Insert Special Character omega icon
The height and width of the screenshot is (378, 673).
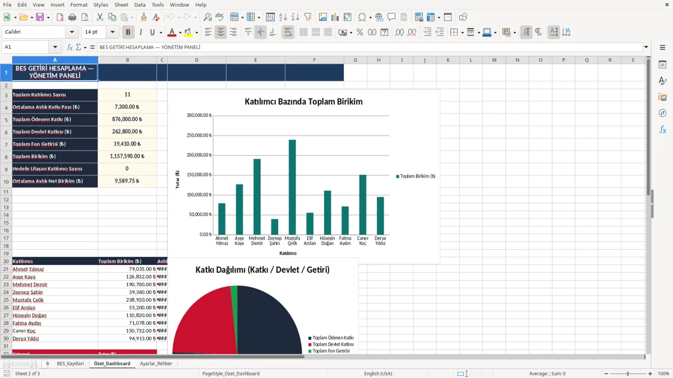(x=362, y=17)
